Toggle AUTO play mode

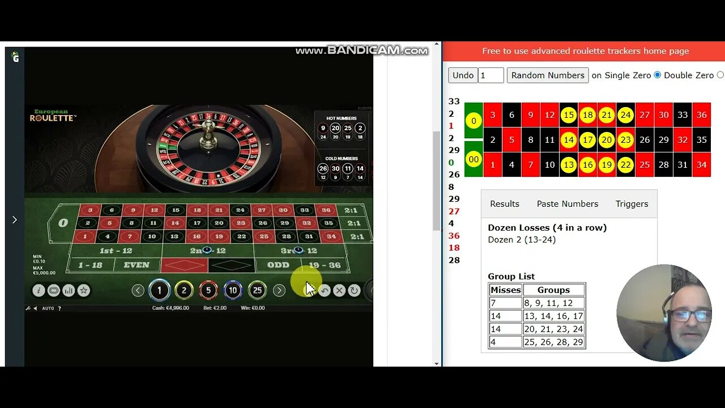click(48, 308)
